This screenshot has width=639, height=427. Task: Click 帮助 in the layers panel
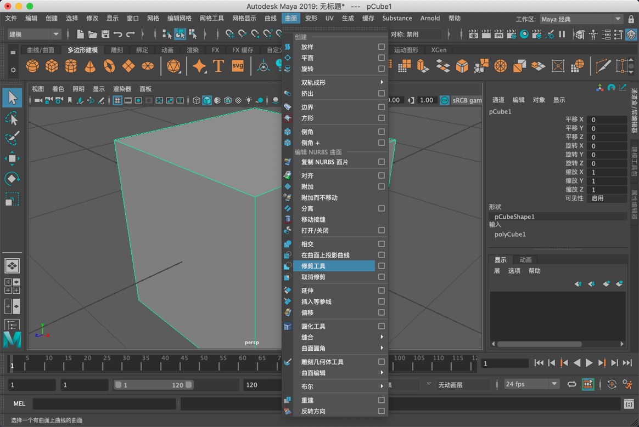point(535,270)
